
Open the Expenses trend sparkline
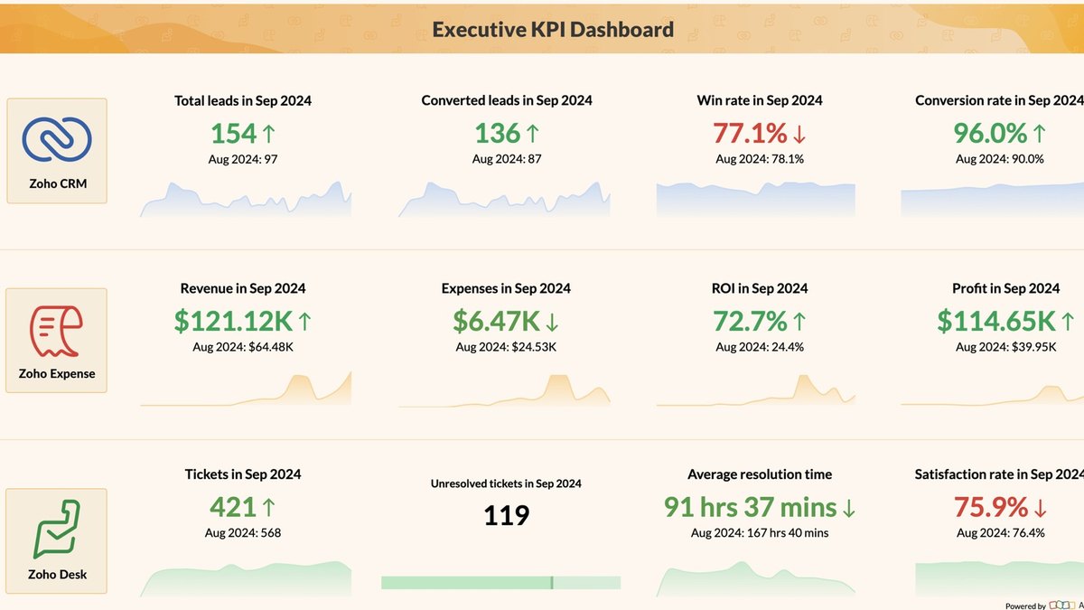click(x=504, y=389)
